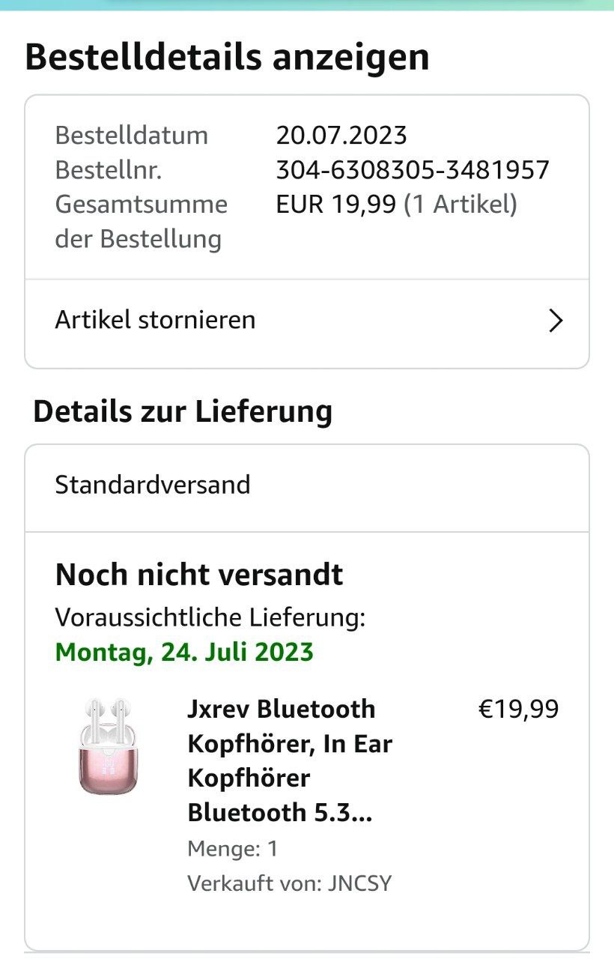
Task: Tap the Noch nicht versandt status
Action: pyautogui.click(x=199, y=575)
